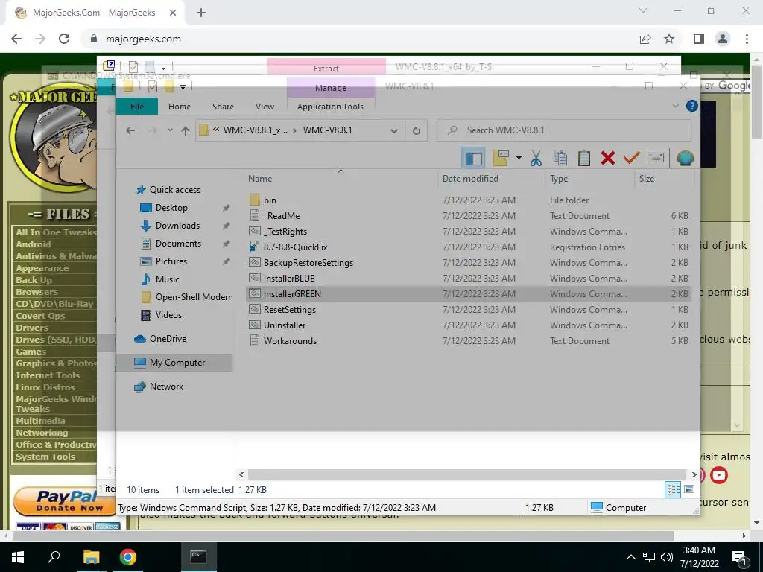This screenshot has width=763, height=572.
Task: Switch to the Application Tools tab
Action: [x=330, y=107]
